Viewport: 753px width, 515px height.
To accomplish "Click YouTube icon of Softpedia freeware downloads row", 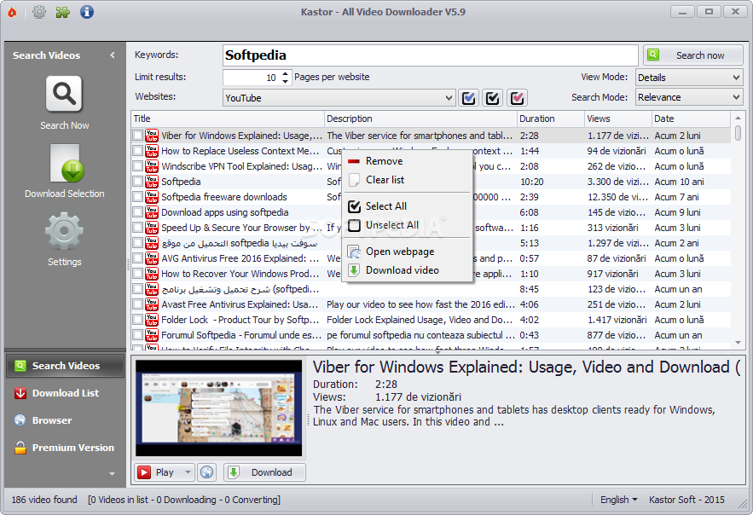I will (x=152, y=197).
